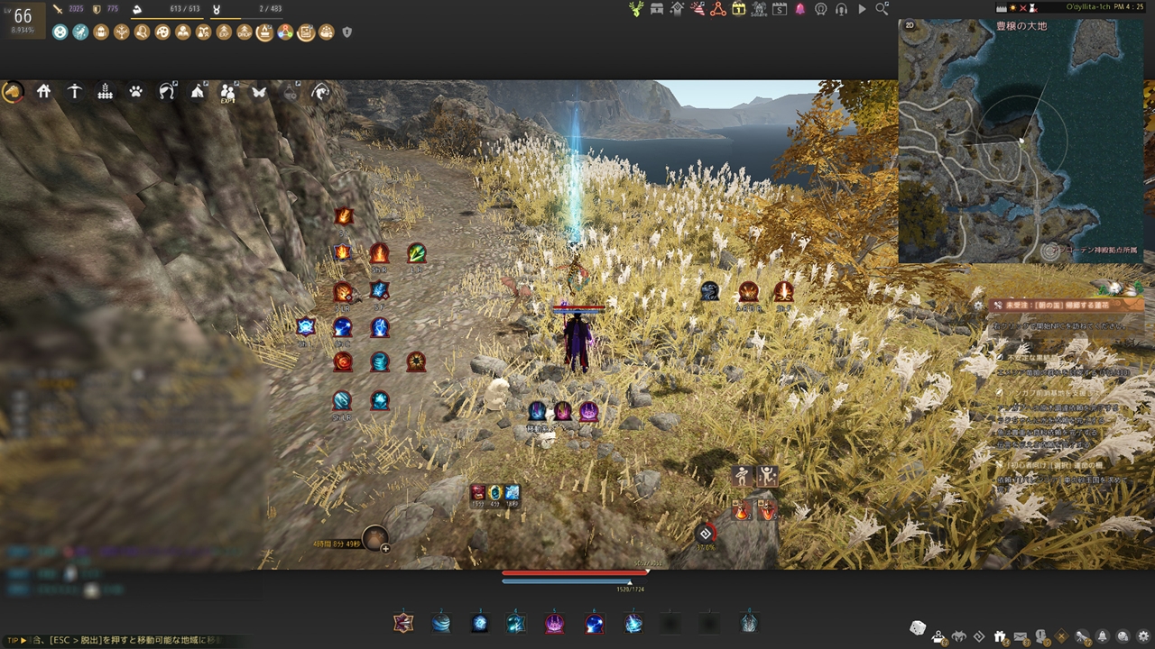
Task: Click the O'dyllita-1ch channel text
Action: coord(1087,7)
